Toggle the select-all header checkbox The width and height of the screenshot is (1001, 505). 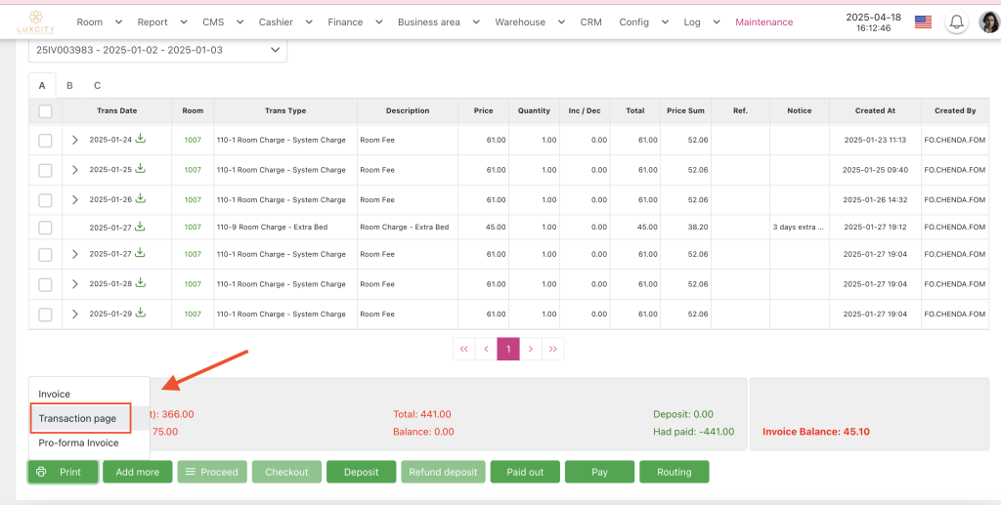[x=45, y=111]
